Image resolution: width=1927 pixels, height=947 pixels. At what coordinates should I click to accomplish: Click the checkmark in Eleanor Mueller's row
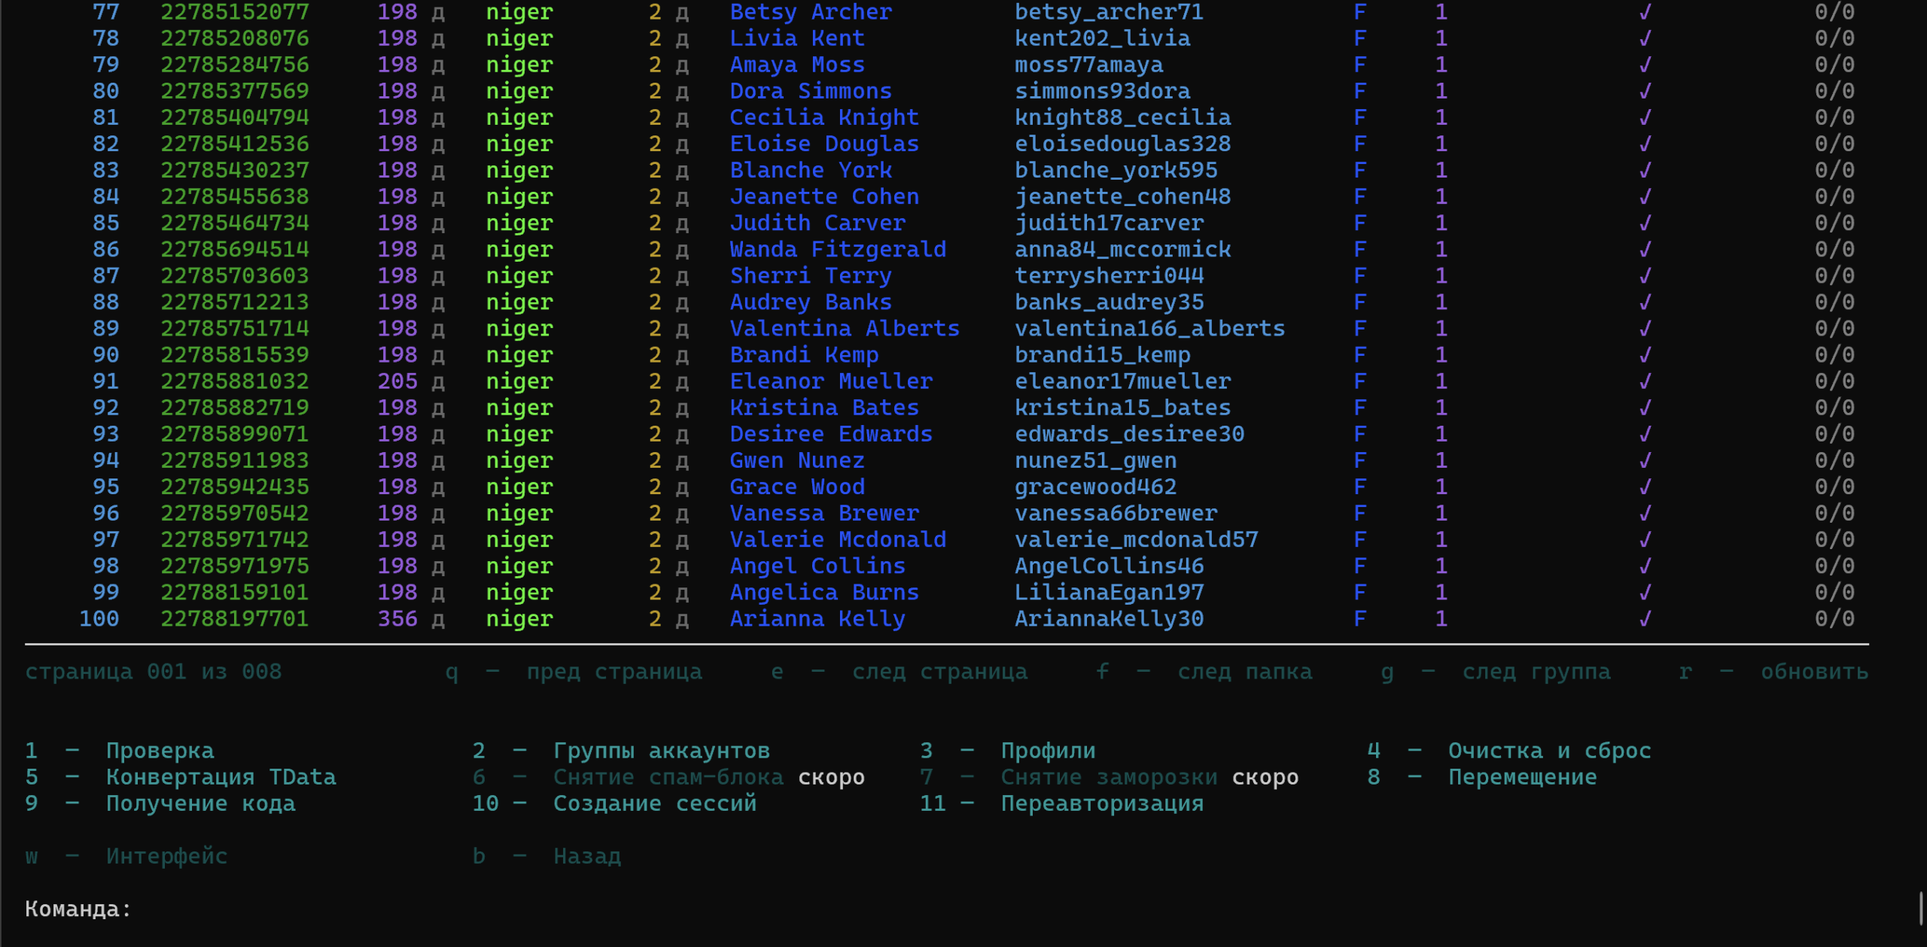coord(1645,381)
